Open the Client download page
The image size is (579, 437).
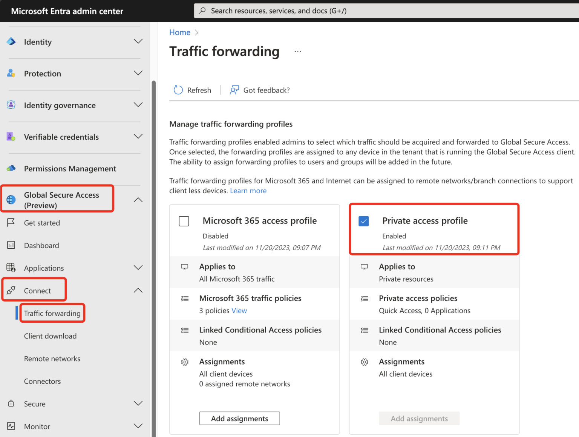[50, 336]
